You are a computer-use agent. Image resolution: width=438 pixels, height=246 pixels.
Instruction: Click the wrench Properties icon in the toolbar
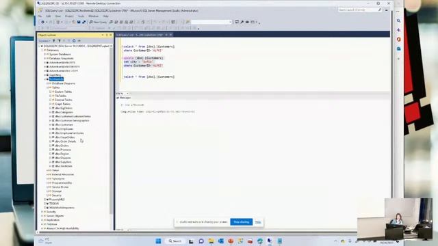242,22
